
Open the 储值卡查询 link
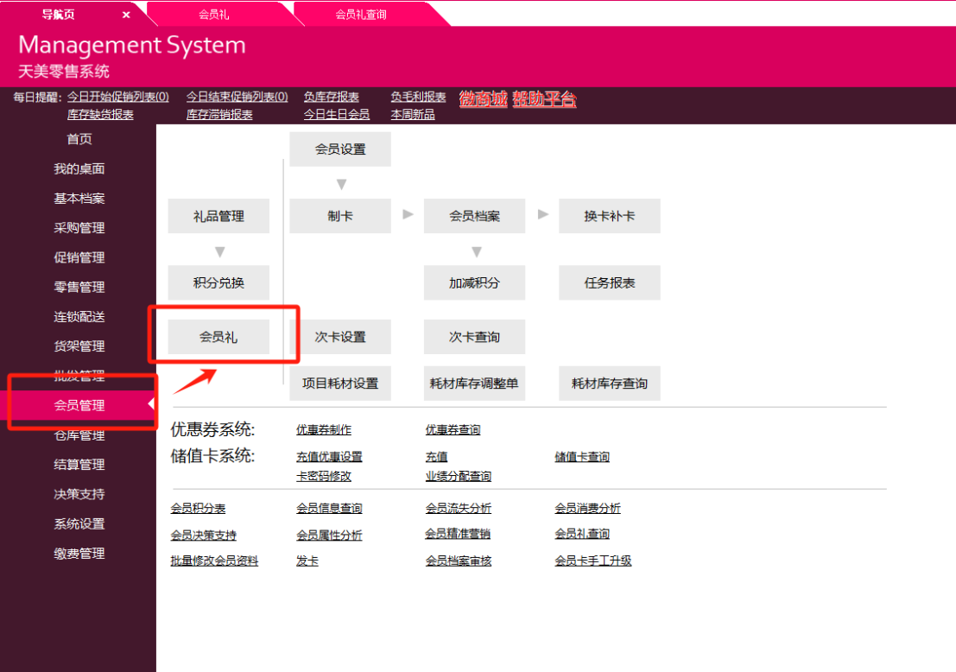(582, 457)
